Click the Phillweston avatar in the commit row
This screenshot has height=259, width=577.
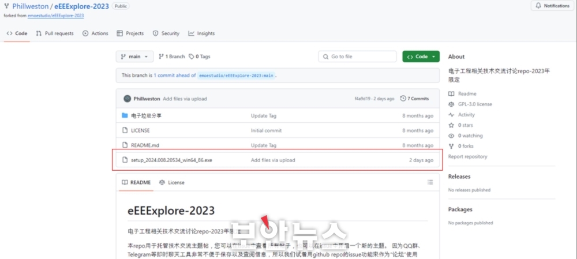point(128,99)
